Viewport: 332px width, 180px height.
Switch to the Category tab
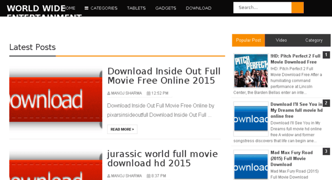coord(314,40)
